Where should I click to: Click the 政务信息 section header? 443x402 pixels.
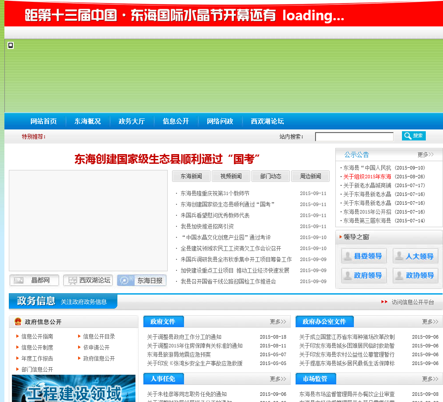[63, 301]
